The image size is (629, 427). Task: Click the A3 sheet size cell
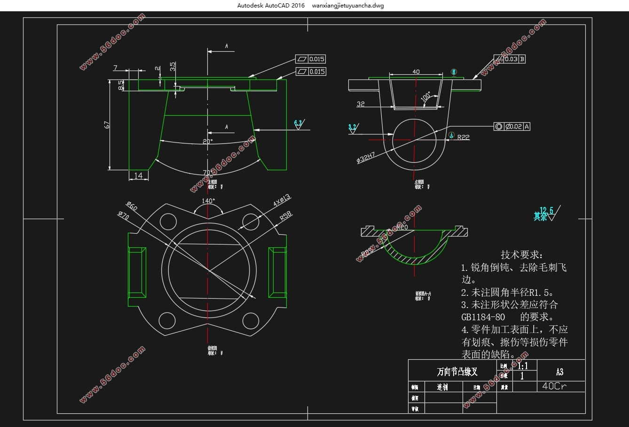pyautogui.click(x=559, y=372)
